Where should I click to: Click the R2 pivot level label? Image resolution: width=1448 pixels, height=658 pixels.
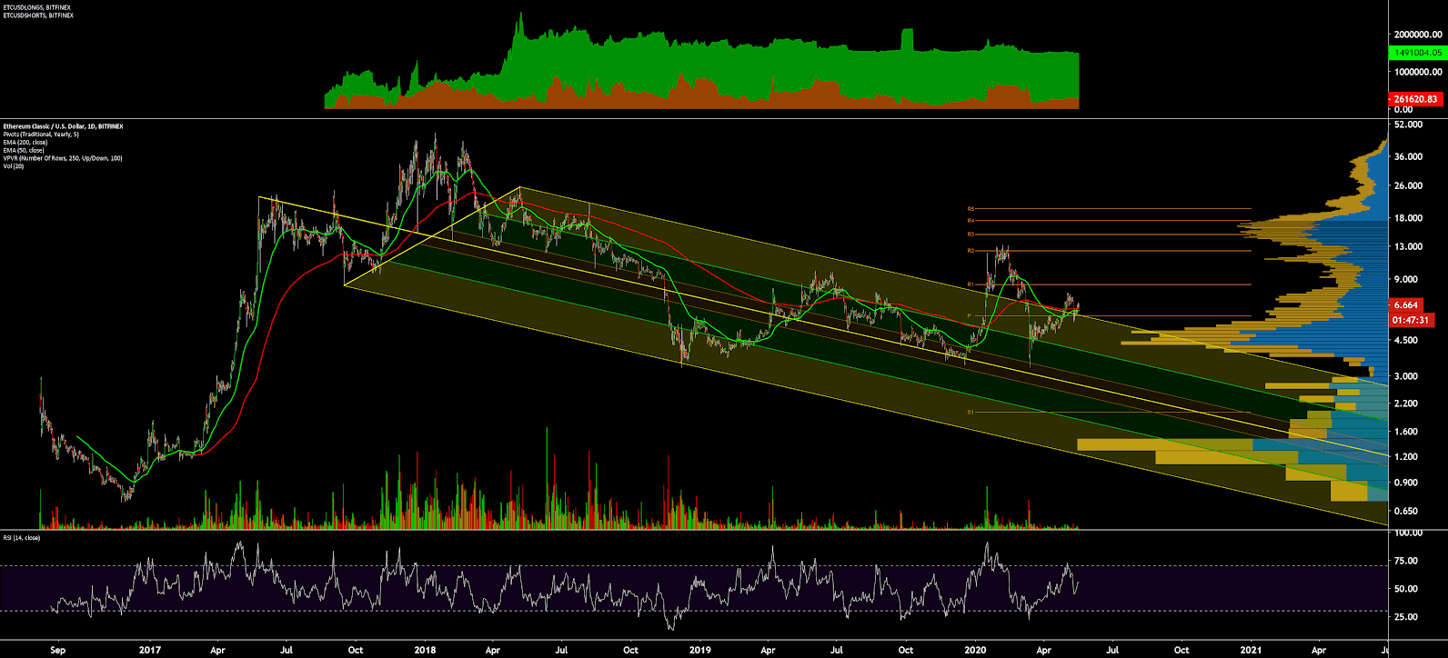[970, 250]
